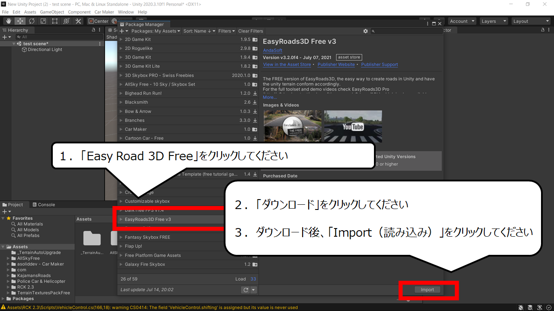Open custom editor tools icon

(x=78, y=21)
